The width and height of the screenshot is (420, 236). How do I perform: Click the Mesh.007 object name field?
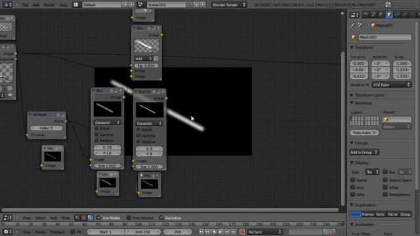pos(385,37)
